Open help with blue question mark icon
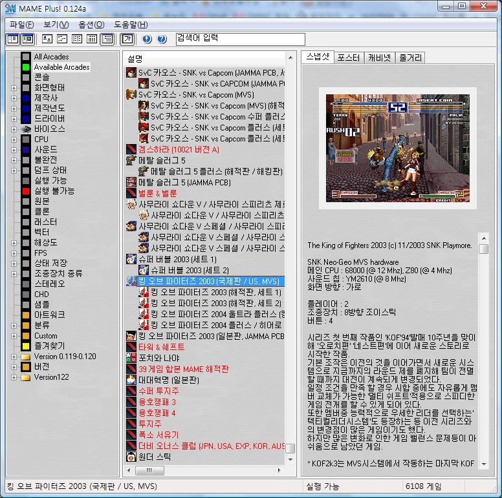Image resolution: width=502 pixels, height=498 pixels. tap(162, 39)
